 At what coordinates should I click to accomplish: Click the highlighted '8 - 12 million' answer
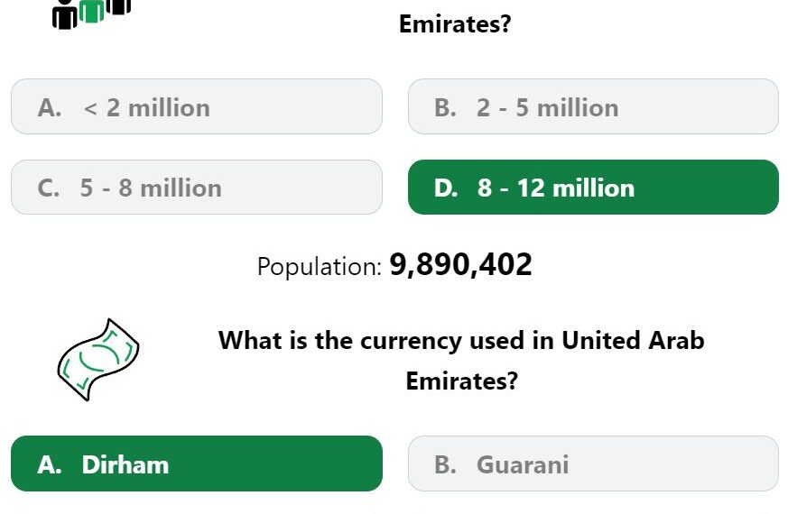click(593, 188)
